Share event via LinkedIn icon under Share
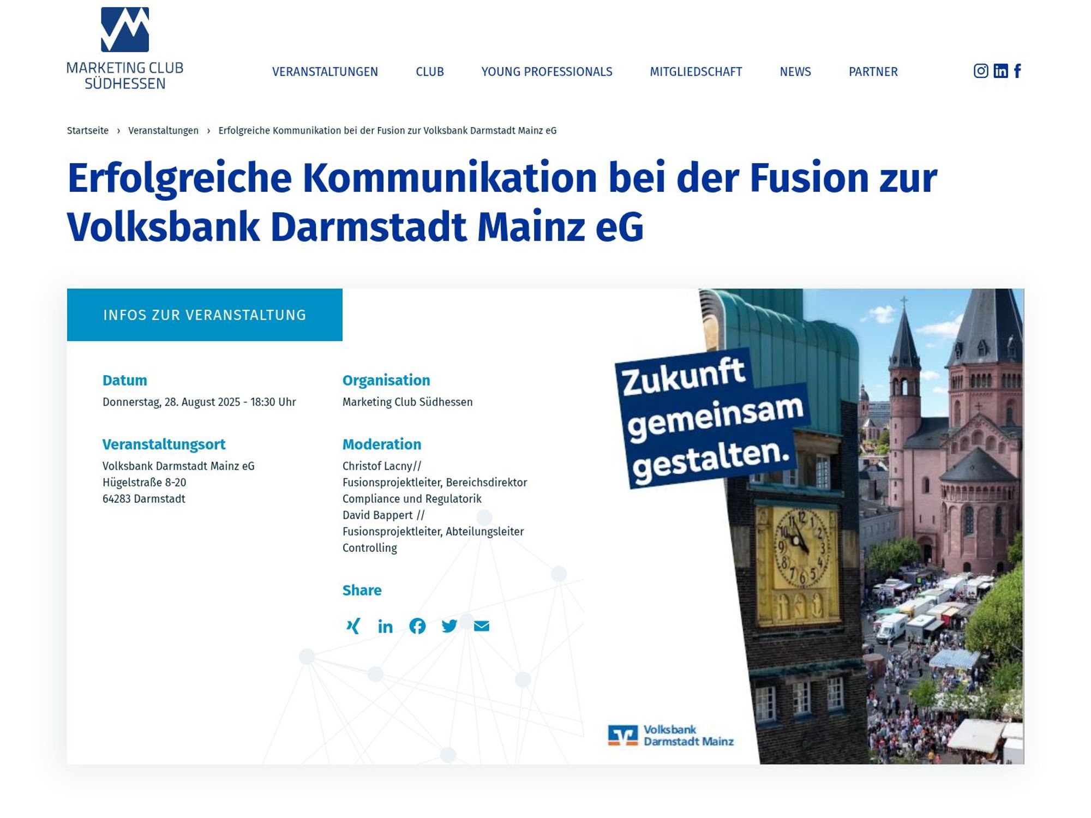Image resolution: width=1091 pixels, height=818 pixels. pyautogui.click(x=385, y=626)
